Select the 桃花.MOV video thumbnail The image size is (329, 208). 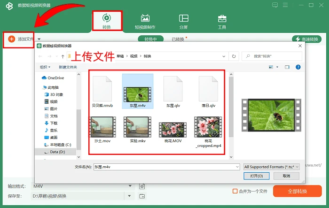(172, 130)
